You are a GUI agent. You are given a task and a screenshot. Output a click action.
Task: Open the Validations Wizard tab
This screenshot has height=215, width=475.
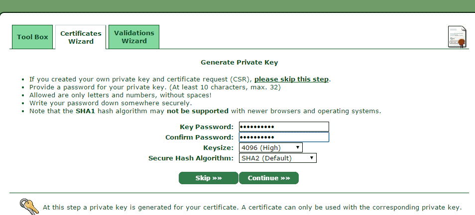[134, 37]
